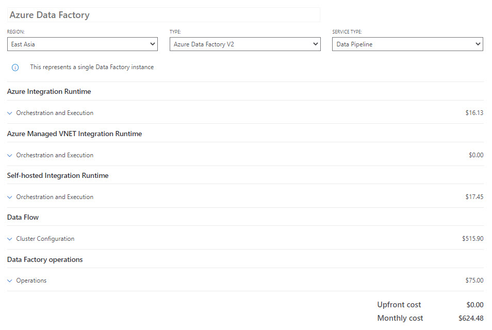
Task: Click the $16.13 Azure Integration Runtime cost
Action: [474, 112]
